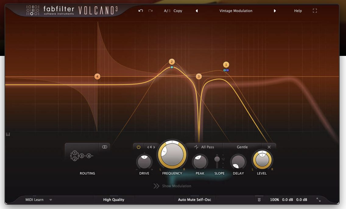Select filter node 2 in display

[x=172, y=62]
